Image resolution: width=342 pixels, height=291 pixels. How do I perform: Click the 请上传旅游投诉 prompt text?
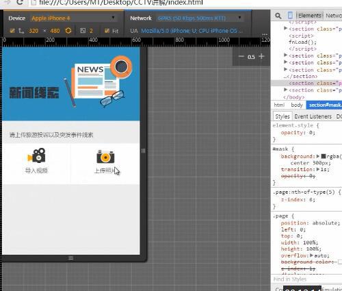[51, 135]
